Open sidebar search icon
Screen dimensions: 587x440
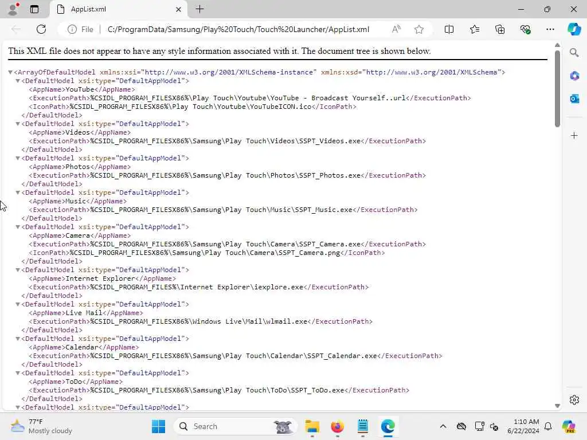coord(574,53)
